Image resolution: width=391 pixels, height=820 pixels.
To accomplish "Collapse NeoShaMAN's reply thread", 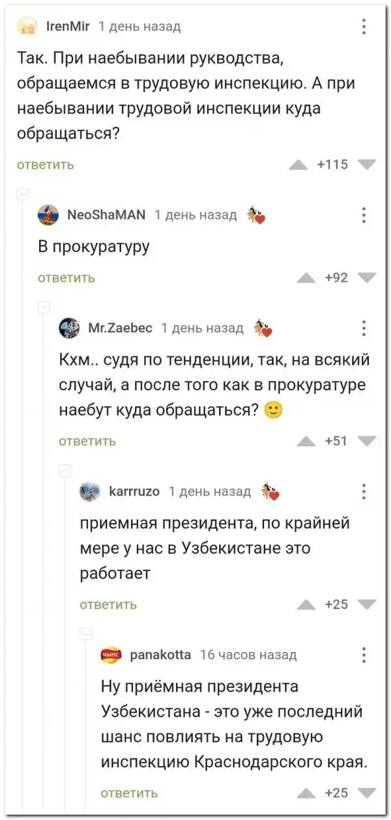I will click(x=22, y=193).
